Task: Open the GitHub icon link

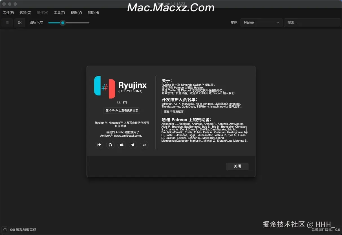Action: [110, 145]
